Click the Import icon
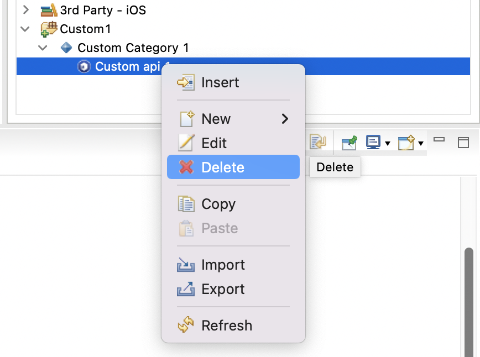Screen dimensions: 480x357 (x=185, y=265)
